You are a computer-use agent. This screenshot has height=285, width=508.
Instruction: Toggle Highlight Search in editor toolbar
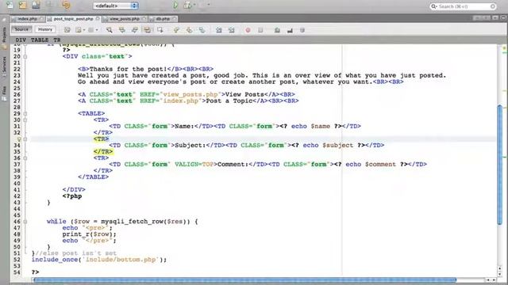click(147, 30)
